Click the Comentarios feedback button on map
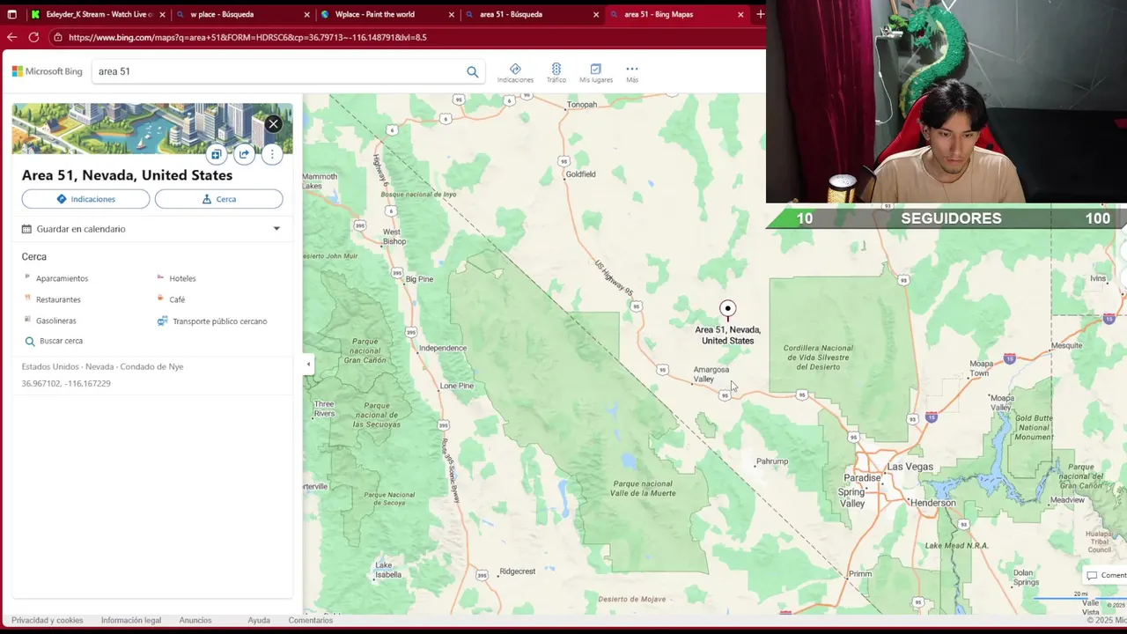This screenshot has width=1127, height=634. [x=1106, y=575]
